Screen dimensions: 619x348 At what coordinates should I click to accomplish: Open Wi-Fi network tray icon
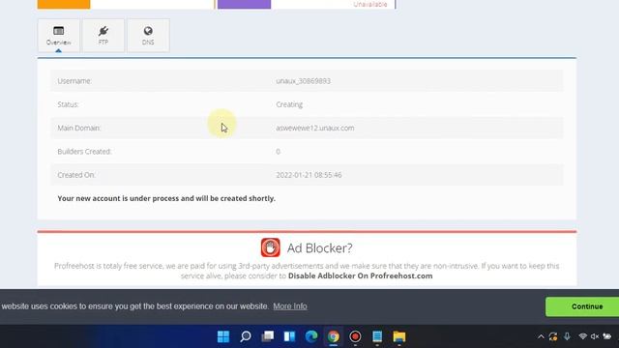pyautogui.click(x=582, y=336)
